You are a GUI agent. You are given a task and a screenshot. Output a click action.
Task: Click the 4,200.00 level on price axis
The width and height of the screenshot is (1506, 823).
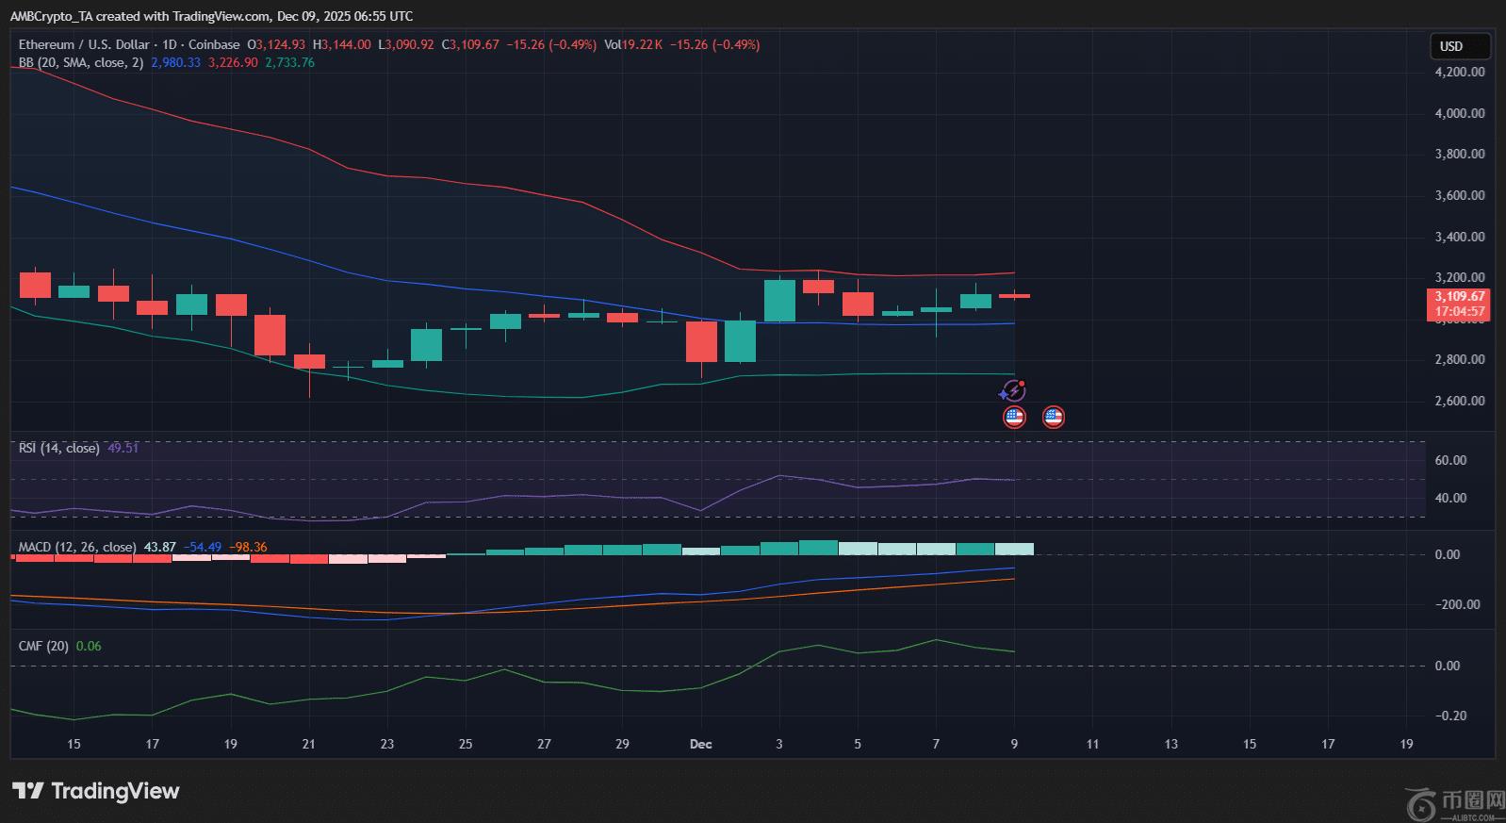coord(1459,72)
